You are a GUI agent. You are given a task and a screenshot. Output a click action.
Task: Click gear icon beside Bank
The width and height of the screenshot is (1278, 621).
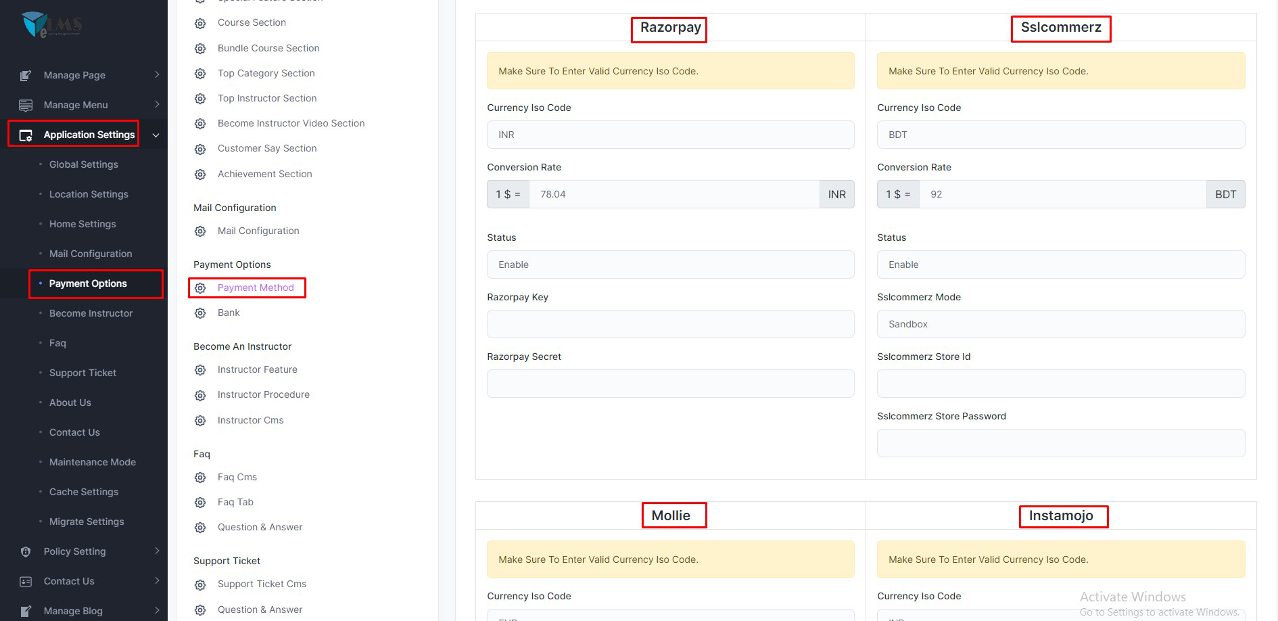tap(200, 313)
